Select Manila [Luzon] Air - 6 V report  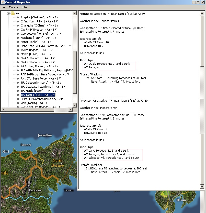pos(36,54)
